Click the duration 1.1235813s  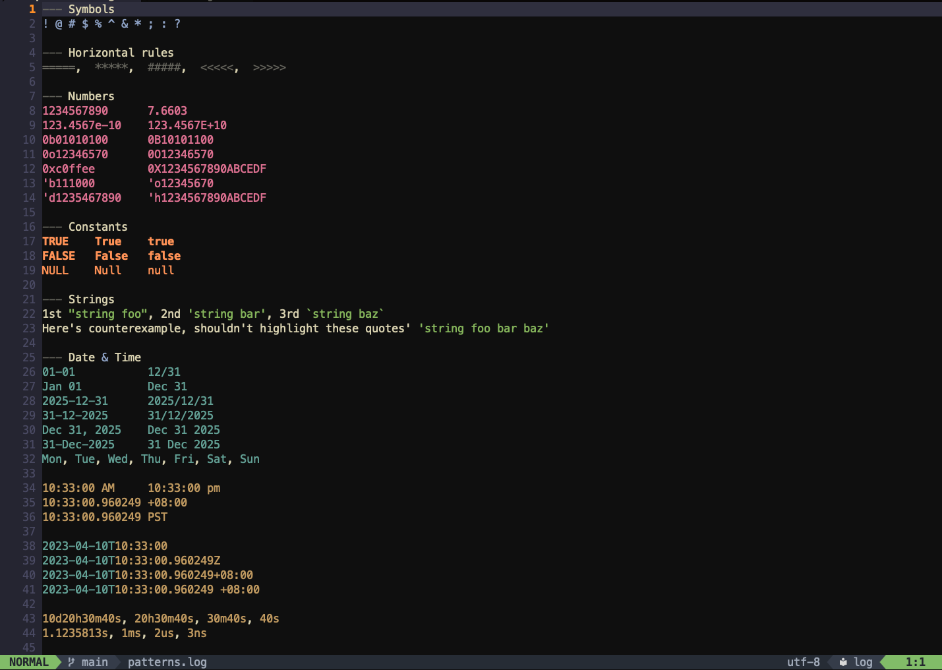[x=75, y=633]
